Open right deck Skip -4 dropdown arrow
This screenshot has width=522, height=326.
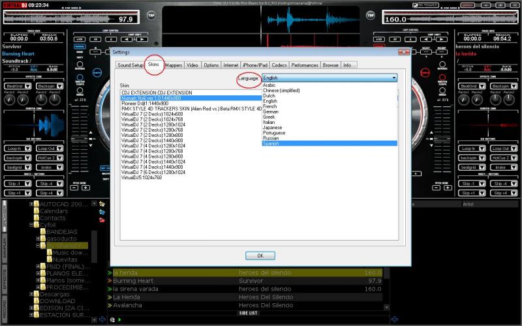[x=514, y=183]
